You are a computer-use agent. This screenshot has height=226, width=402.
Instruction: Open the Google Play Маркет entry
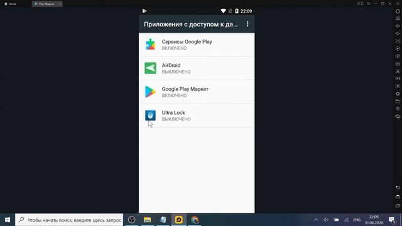tap(197, 92)
